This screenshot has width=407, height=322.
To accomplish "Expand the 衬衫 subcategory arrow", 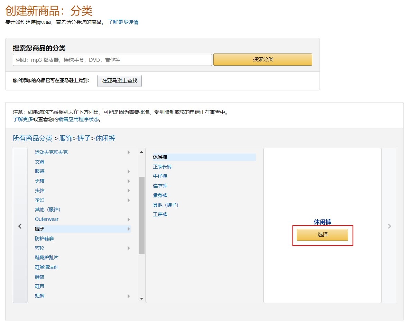I will (x=128, y=248).
